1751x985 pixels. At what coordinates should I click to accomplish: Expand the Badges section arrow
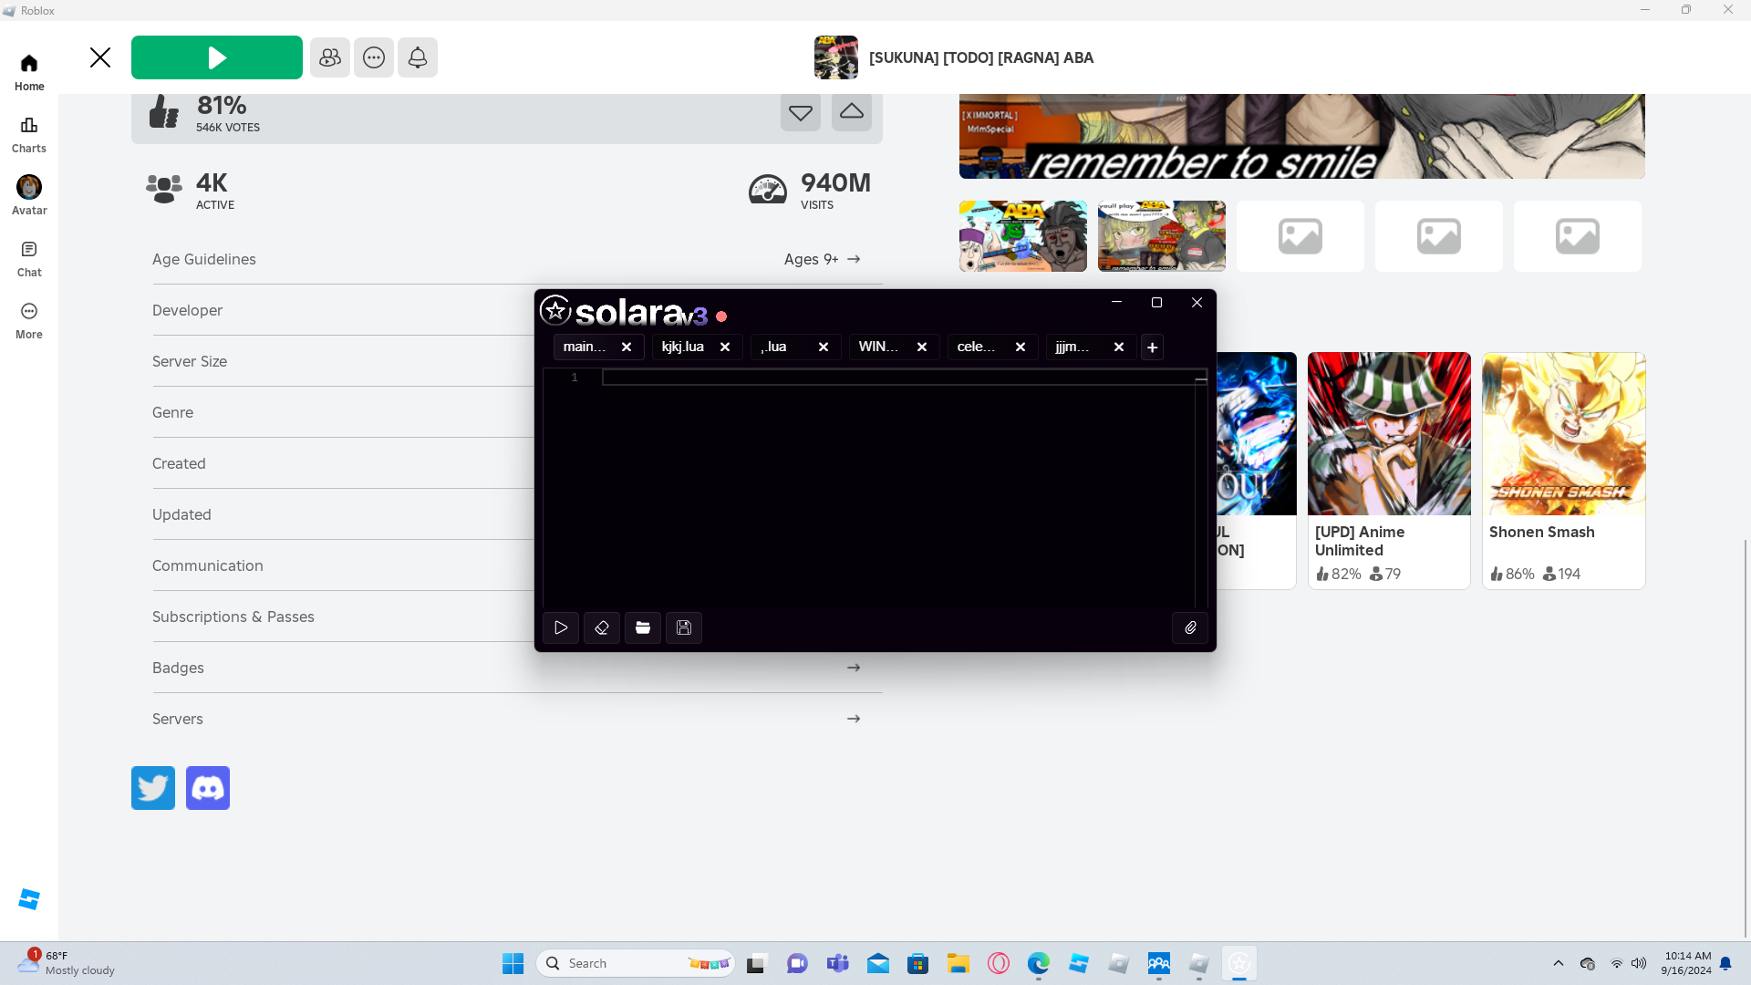854,668
